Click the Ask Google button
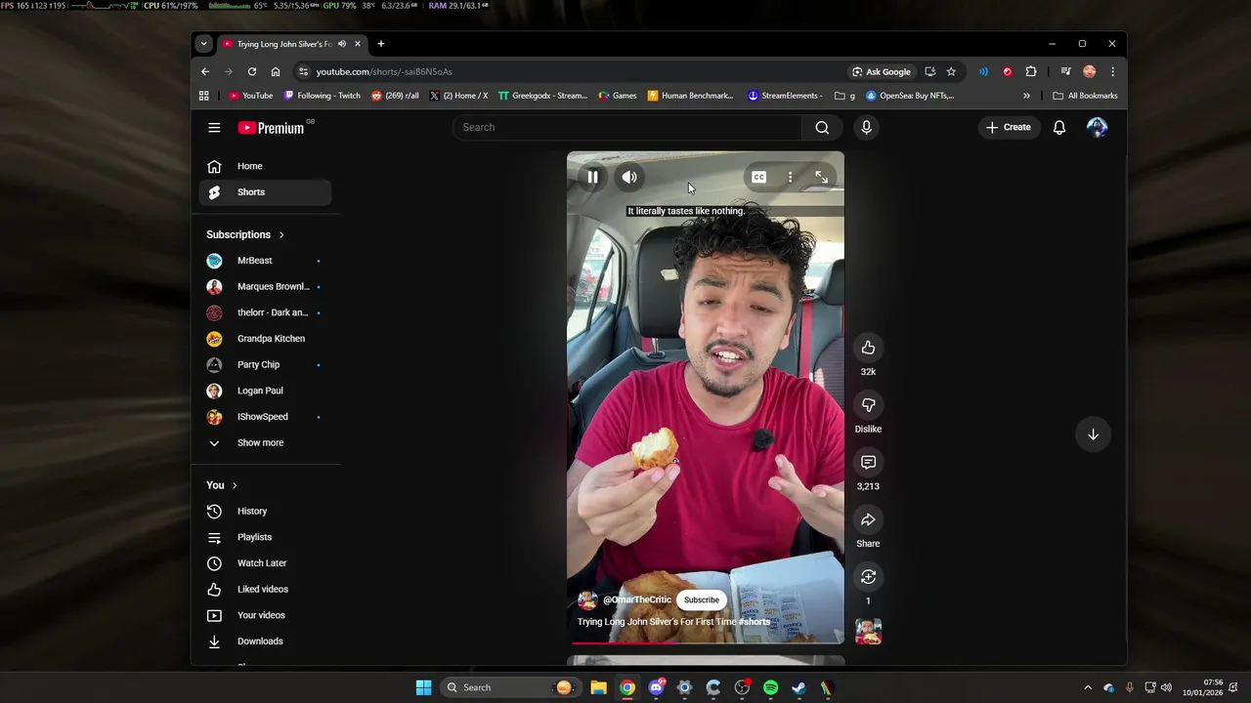Viewport: 1251px width, 703px height. pos(882,71)
